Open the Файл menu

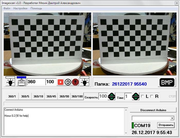click(x=7, y=8)
